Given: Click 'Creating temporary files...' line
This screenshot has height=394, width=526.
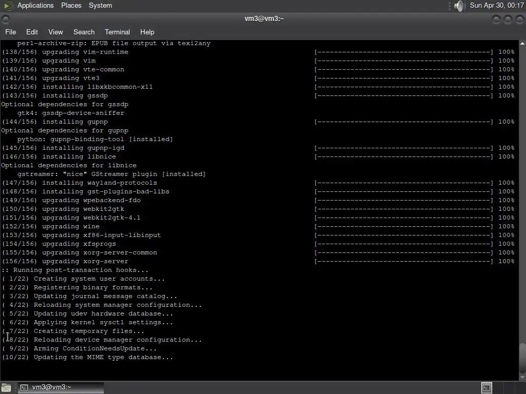Looking at the screenshot, I should pyautogui.click(x=73, y=331).
